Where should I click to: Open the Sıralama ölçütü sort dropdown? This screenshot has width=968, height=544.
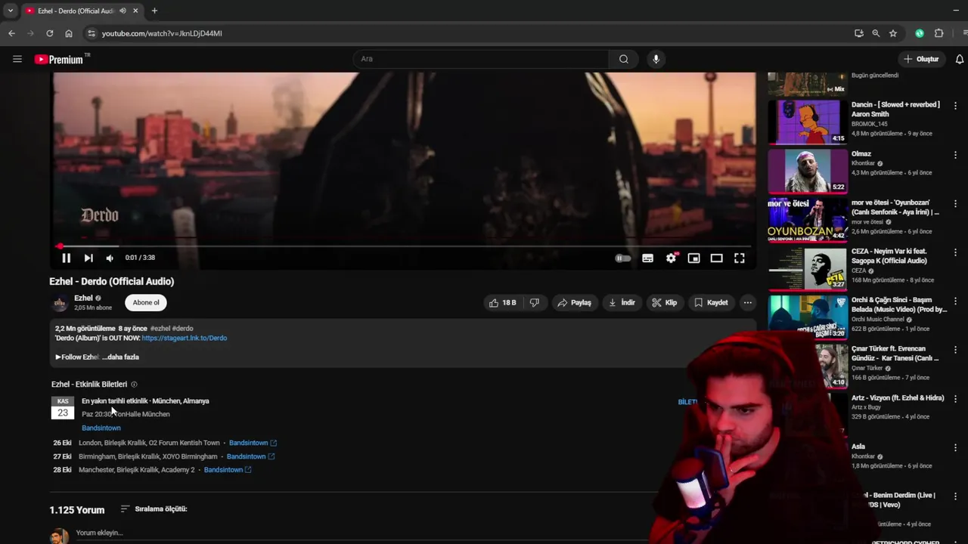(154, 509)
